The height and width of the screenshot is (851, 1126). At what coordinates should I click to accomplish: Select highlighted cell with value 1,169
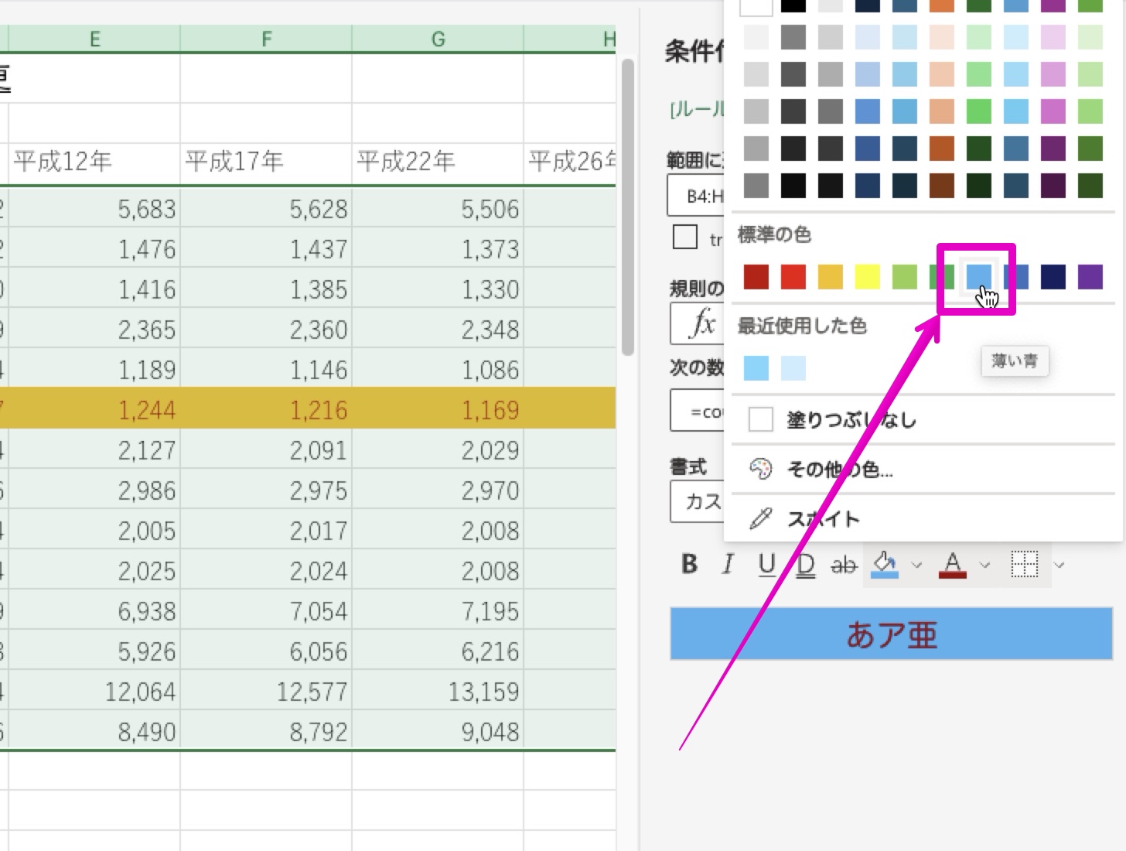(x=438, y=409)
